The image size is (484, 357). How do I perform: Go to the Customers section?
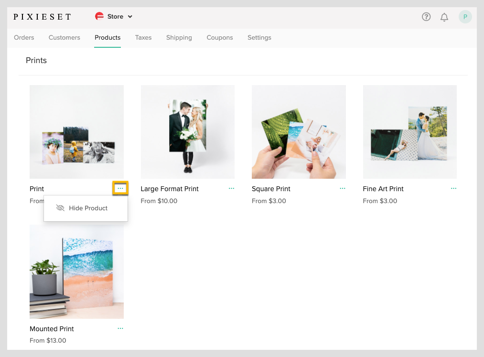point(64,37)
